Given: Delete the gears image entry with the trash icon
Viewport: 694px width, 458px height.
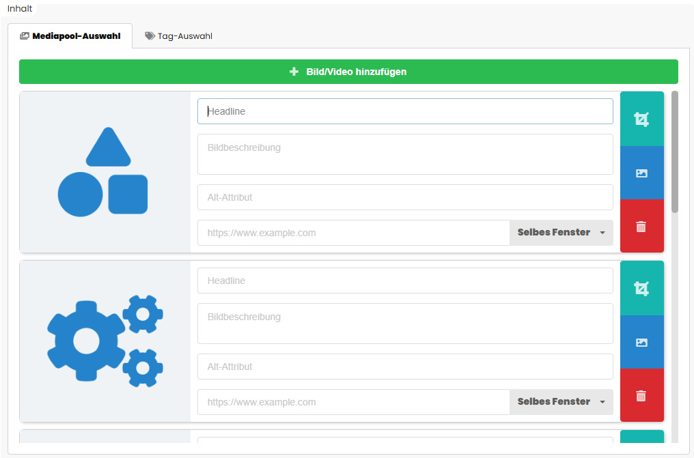Looking at the screenshot, I should [641, 396].
